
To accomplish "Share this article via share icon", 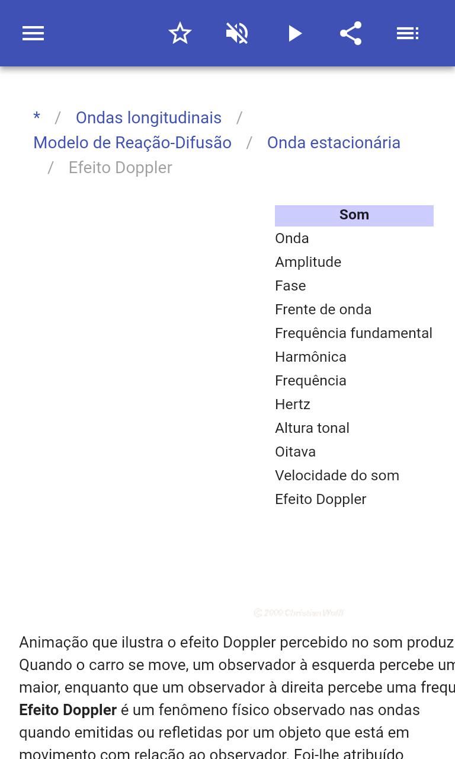I will 351,33.
